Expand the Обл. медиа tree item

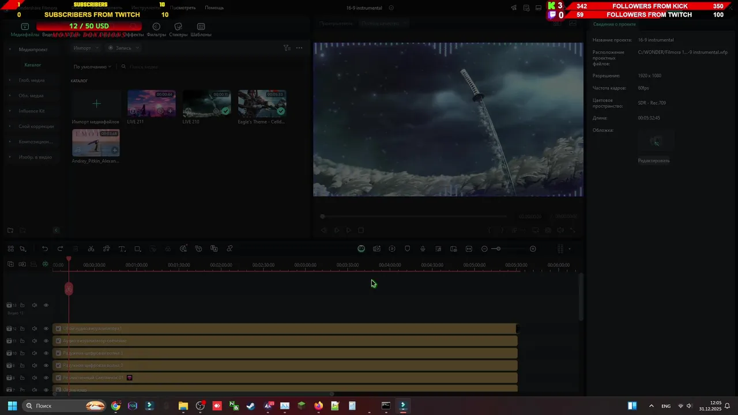click(10, 96)
